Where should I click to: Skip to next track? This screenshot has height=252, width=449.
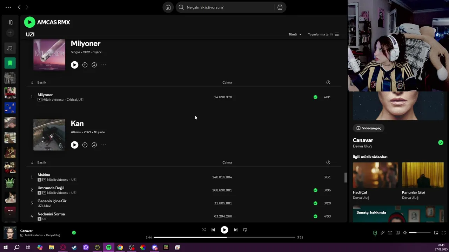click(236, 230)
